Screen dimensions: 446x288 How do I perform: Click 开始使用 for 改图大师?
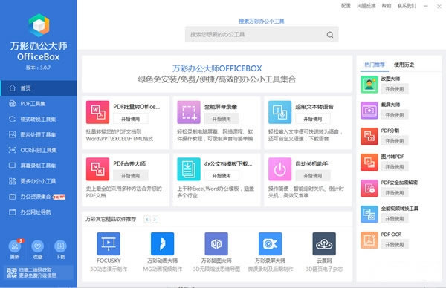click(395, 89)
